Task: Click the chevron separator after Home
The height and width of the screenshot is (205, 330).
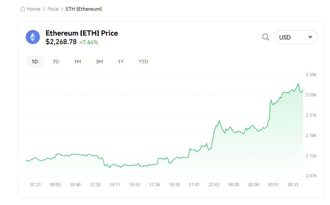Action: 44,9
